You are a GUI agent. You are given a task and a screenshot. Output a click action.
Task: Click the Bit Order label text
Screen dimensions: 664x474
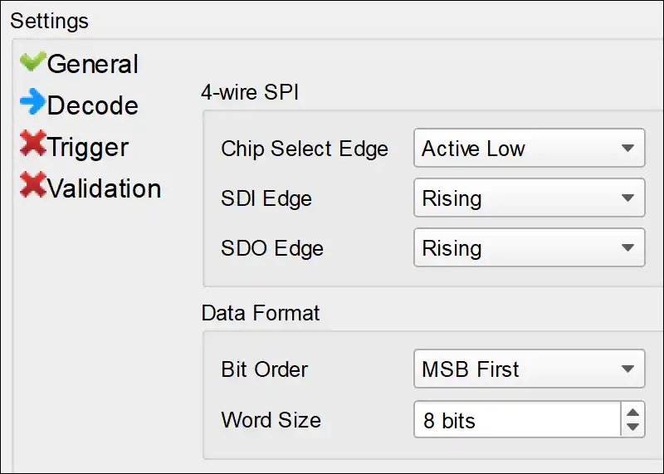coord(264,369)
